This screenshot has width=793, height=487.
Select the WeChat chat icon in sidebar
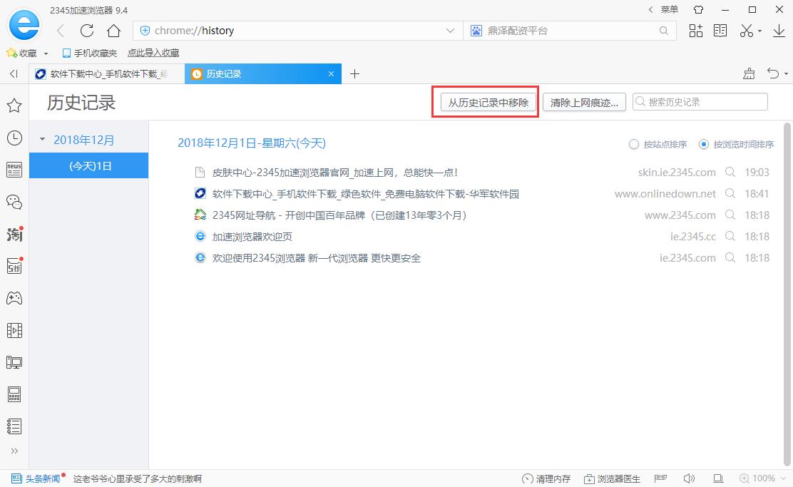(14, 202)
